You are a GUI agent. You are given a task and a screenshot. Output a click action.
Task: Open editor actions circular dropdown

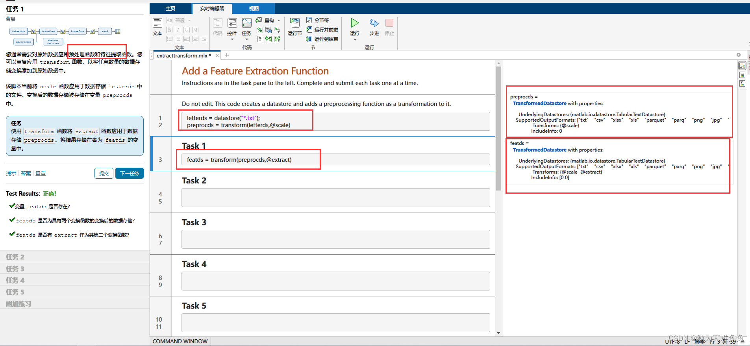pos(739,55)
